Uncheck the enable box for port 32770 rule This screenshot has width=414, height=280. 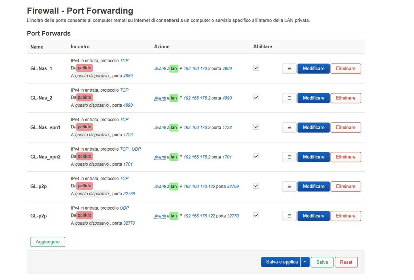[256, 215]
